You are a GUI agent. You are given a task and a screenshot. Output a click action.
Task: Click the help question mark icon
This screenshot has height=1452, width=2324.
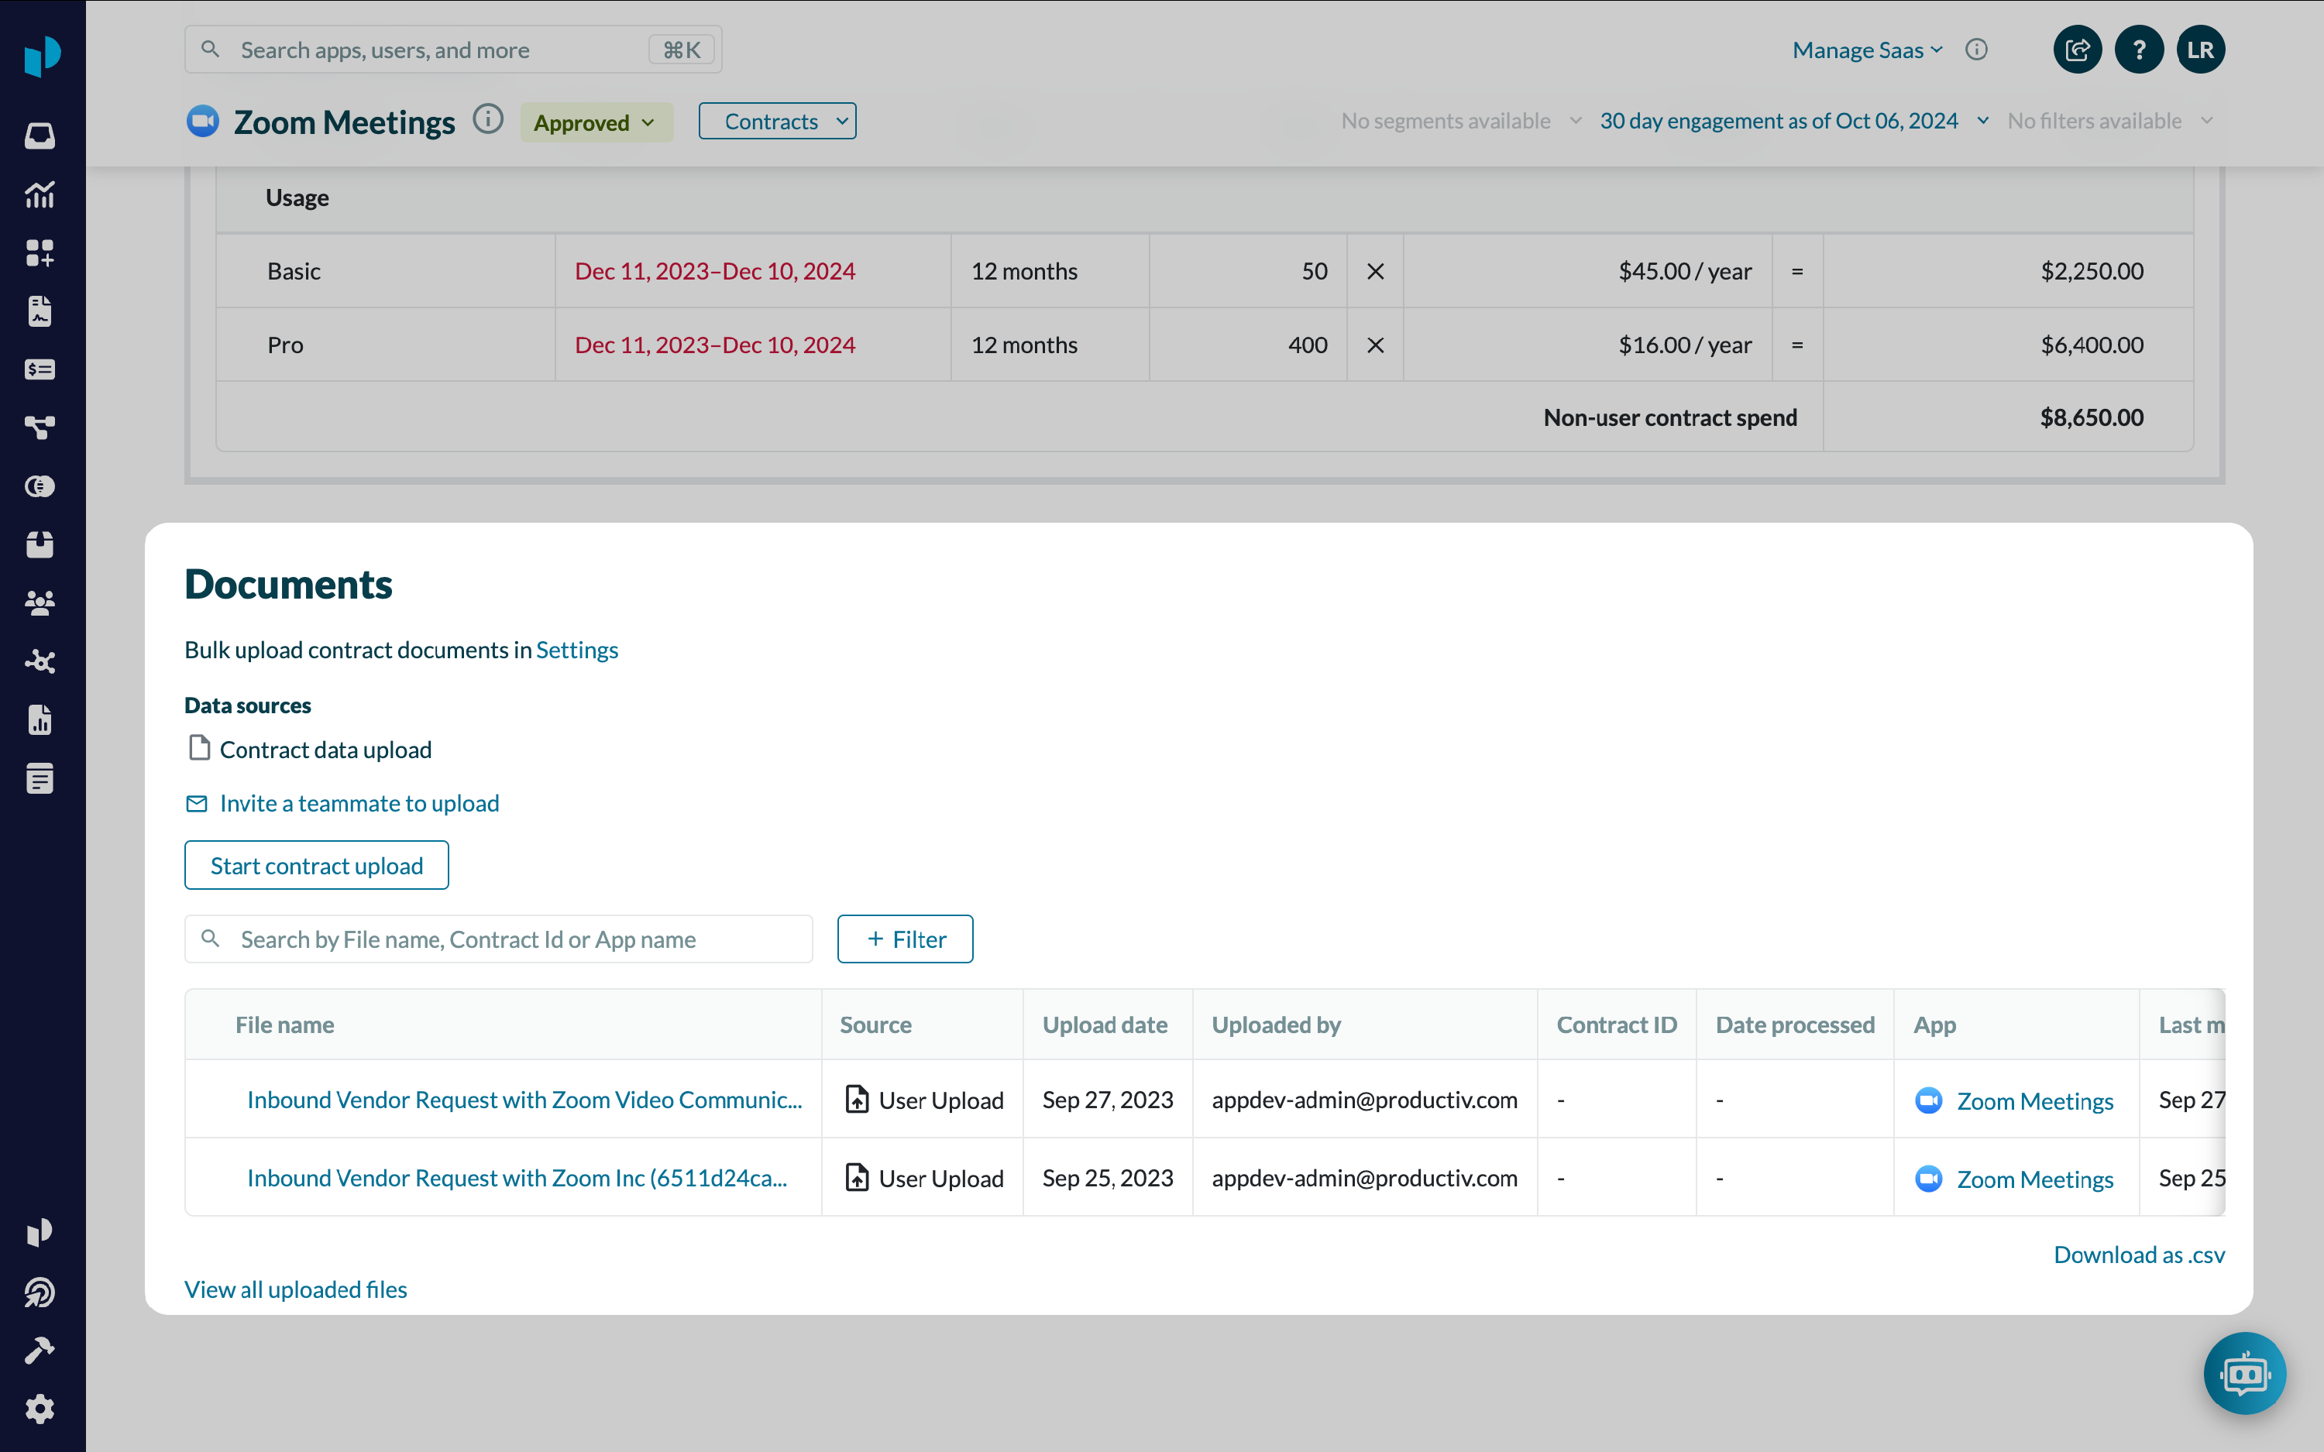pos(2138,50)
